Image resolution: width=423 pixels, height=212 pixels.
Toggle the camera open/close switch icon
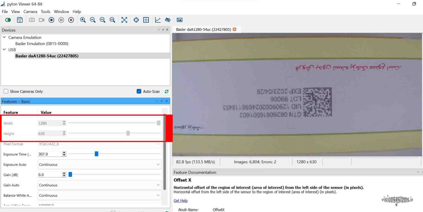(8, 20)
